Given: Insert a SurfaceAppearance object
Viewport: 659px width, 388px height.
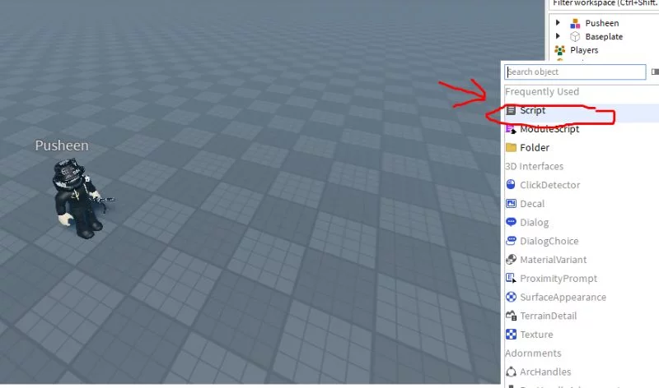Looking at the screenshot, I should coord(563,298).
